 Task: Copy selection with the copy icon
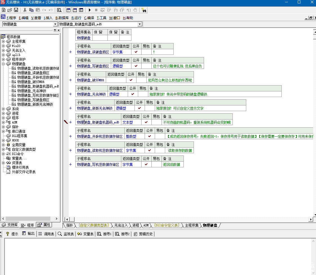[31, 10]
